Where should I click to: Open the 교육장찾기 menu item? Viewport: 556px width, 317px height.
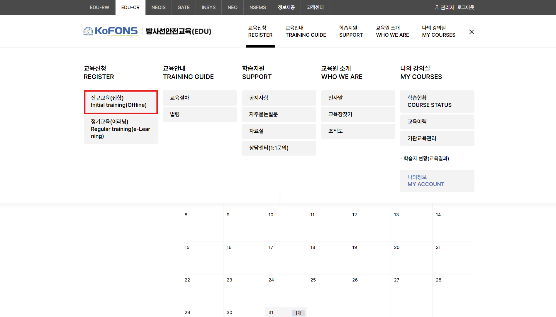tap(358, 114)
